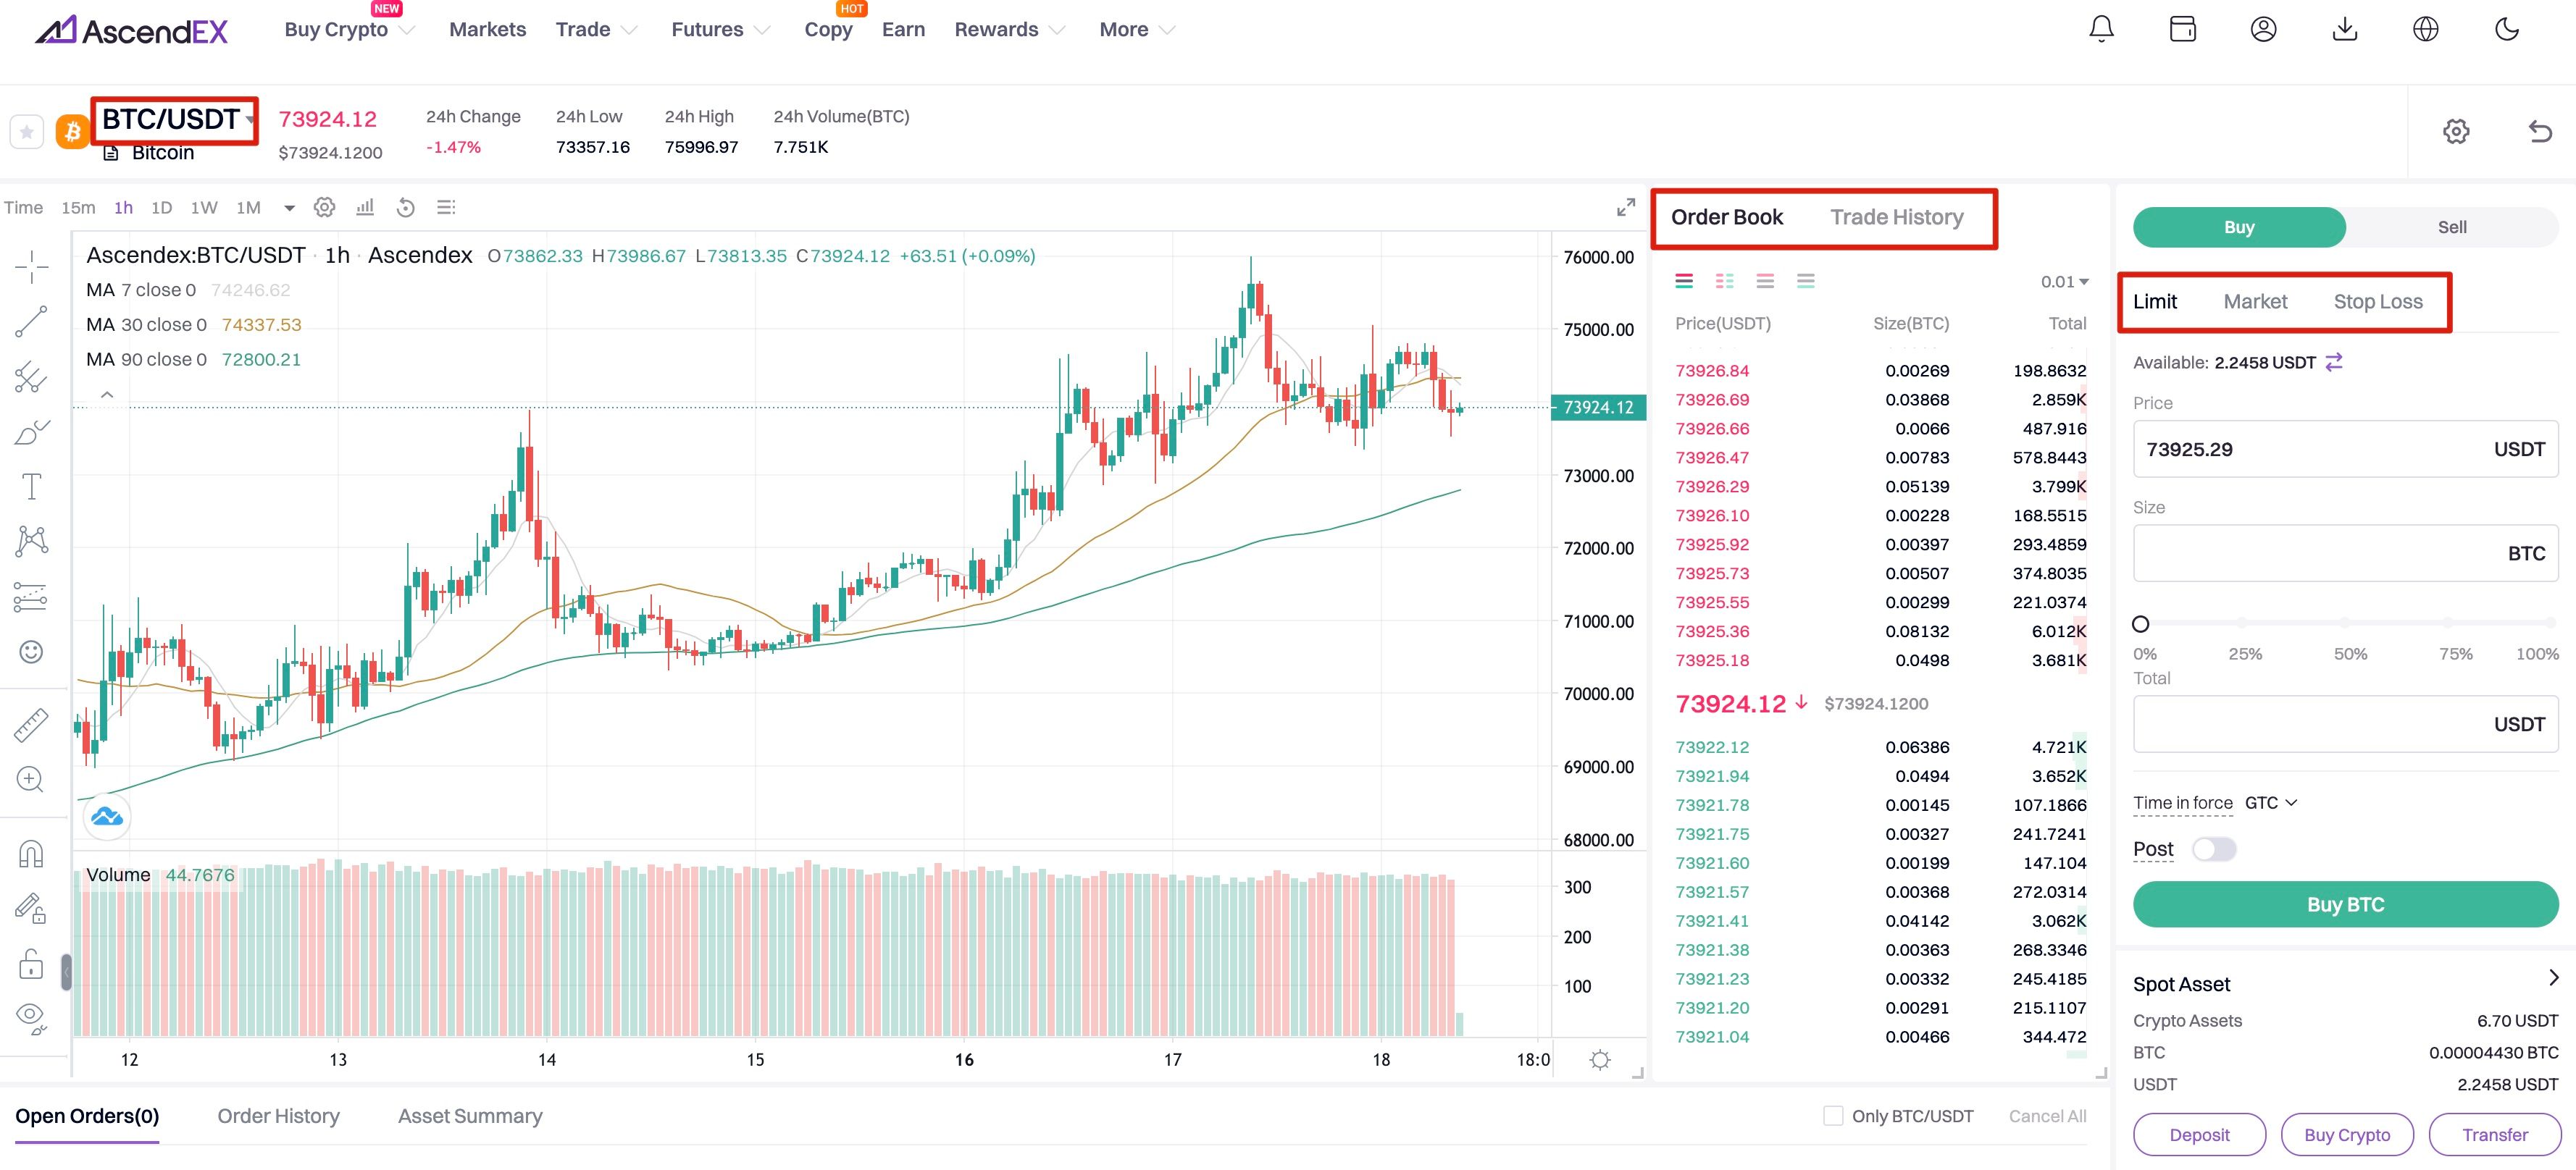Screen dimensions: 2576x1170
Task: Click the 50% mark on size slider
Action: (x=2344, y=623)
